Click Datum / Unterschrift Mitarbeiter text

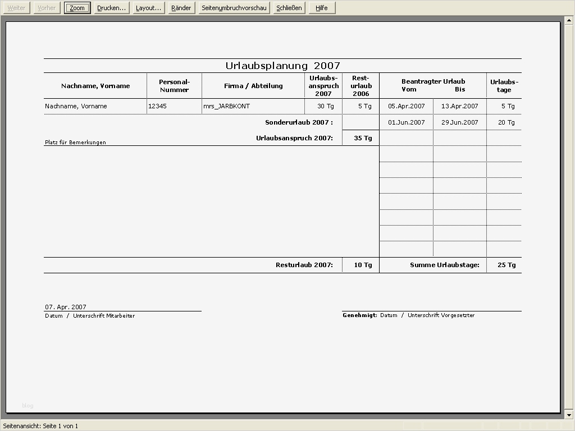pyautogui.click(x=90, y=315)
